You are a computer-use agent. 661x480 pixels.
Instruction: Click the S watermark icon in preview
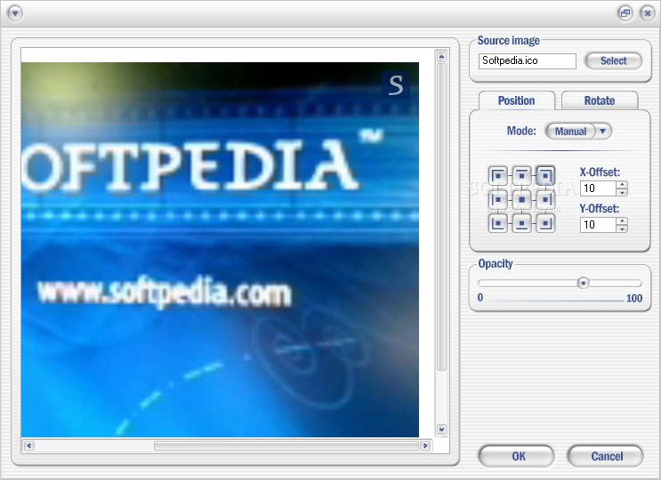pos(396,85)
